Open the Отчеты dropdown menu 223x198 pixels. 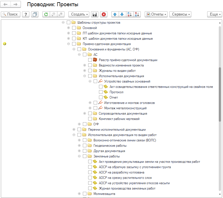(156, 14)
